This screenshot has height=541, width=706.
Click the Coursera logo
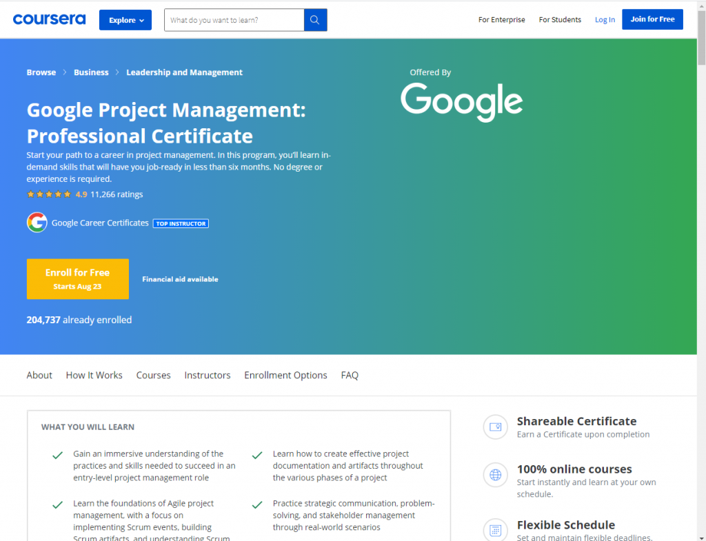49,19
